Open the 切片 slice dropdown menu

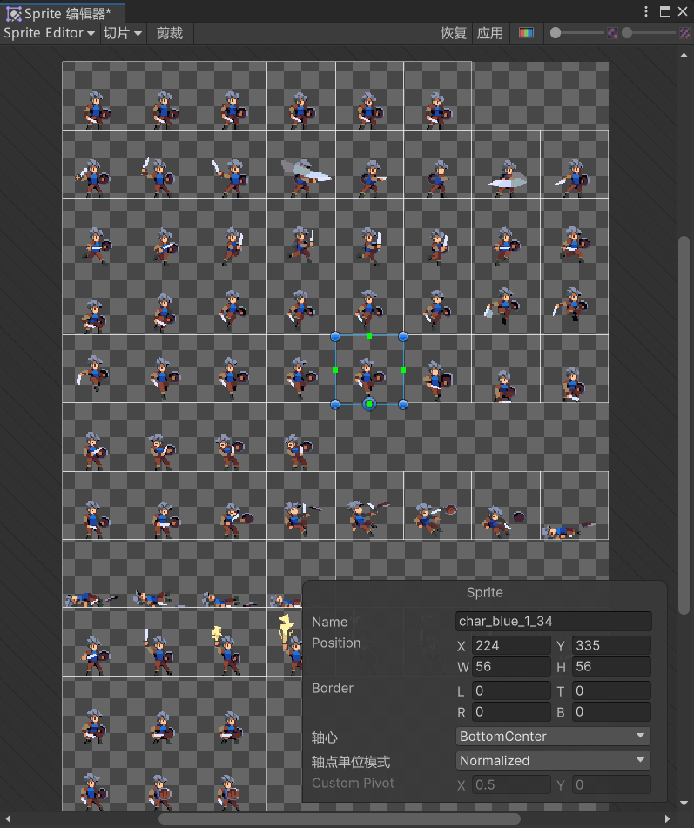122,33
